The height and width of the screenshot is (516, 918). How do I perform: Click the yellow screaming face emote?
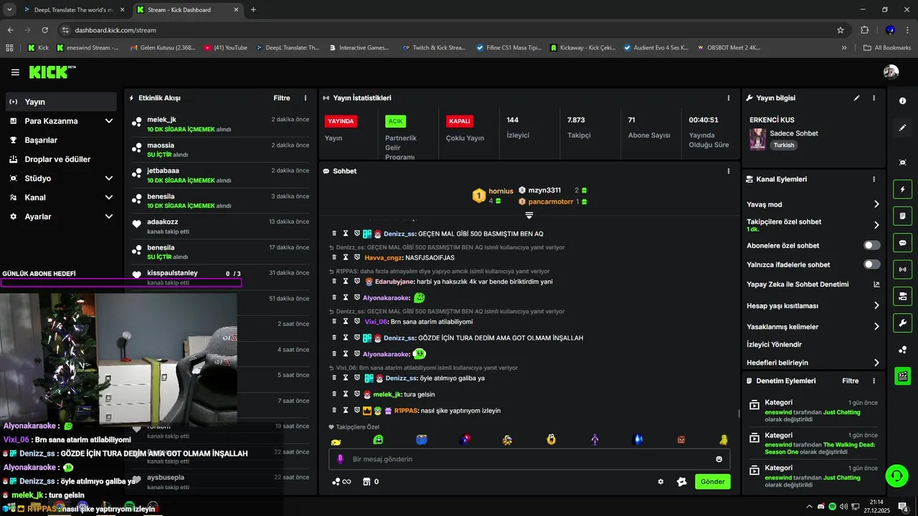[x=551, y=439]
